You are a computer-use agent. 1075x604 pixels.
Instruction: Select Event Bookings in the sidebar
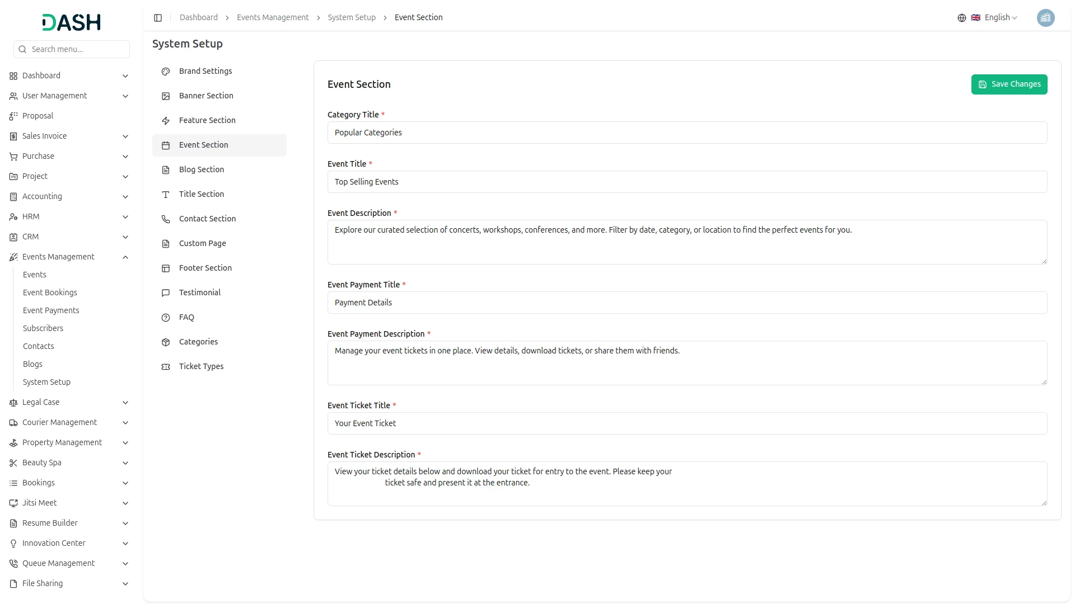[50, 292]
